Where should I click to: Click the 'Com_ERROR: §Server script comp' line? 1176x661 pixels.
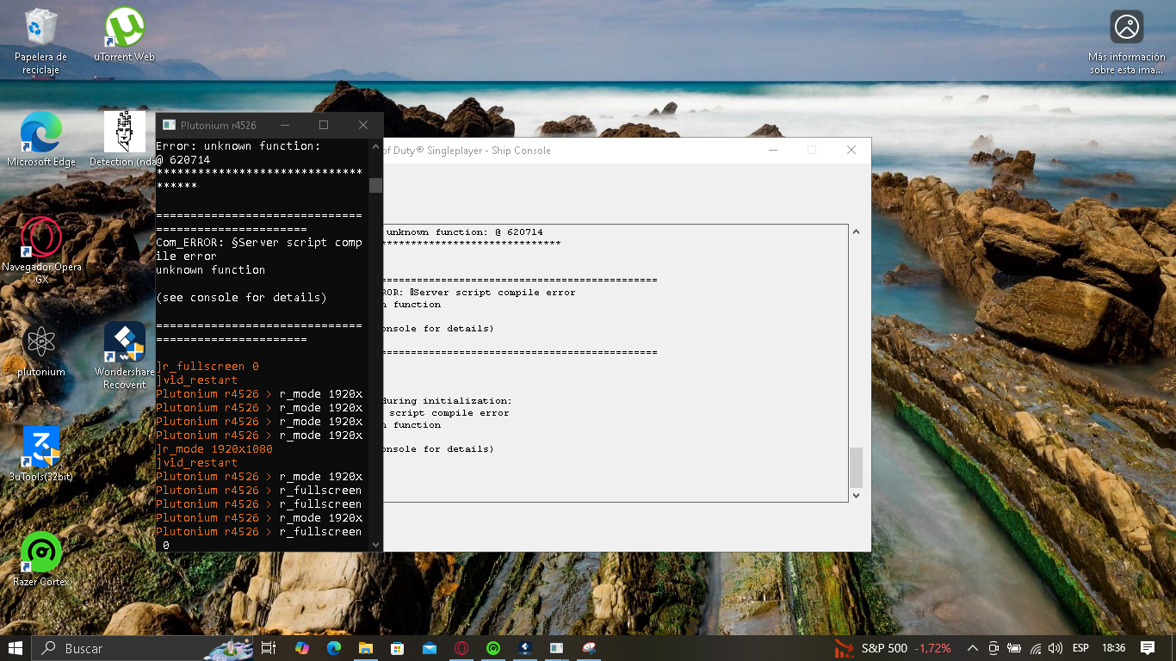point(259,243)
